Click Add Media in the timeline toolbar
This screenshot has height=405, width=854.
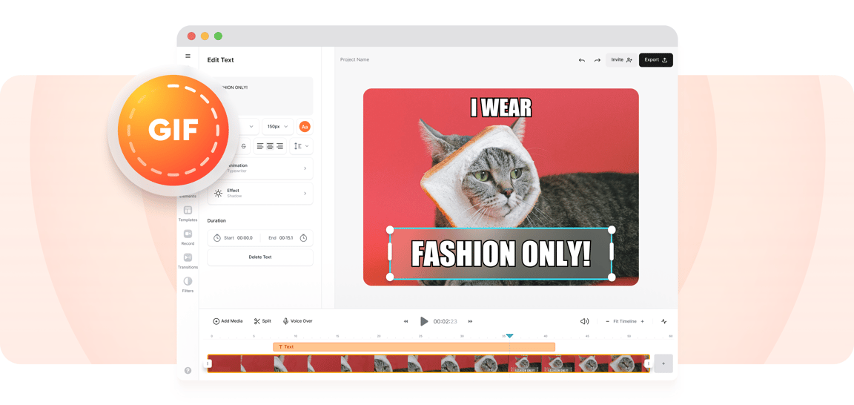[228, 322]
